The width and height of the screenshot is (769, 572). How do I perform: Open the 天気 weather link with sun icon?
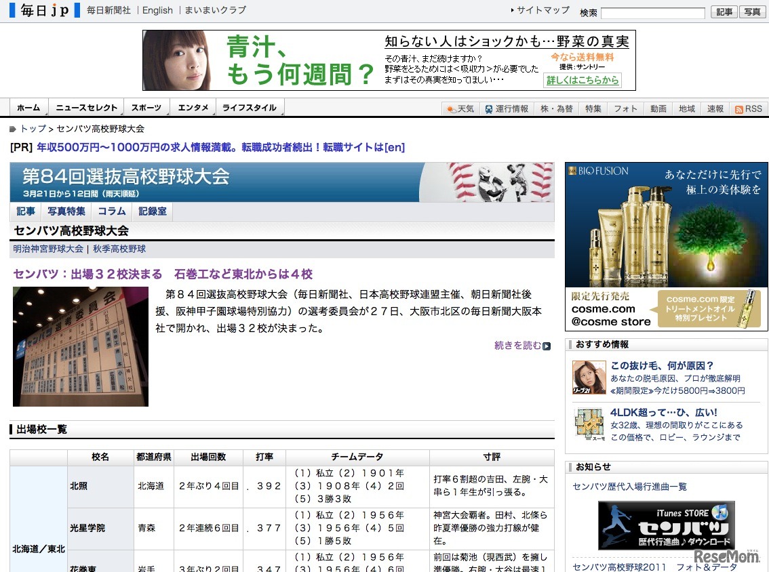(x=460, y=109)
